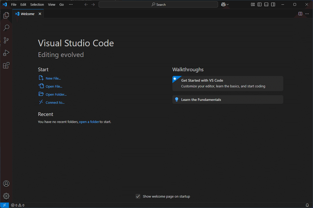Split the editor to the right
This screenshot has height=208, width=313.
point(300,14)
